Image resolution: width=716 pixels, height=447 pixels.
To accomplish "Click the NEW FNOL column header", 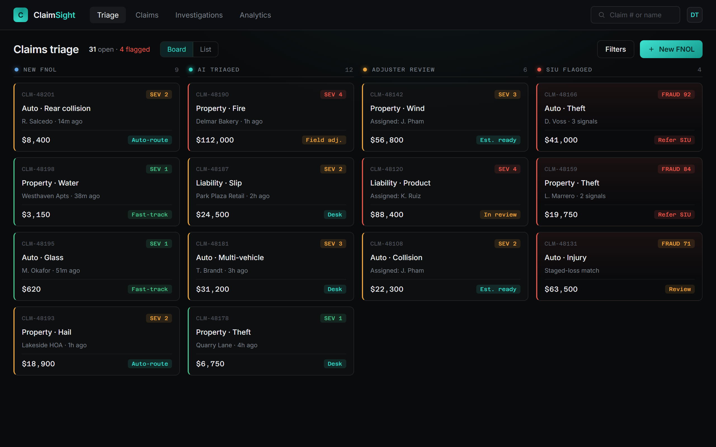I will tap(96, 70).
